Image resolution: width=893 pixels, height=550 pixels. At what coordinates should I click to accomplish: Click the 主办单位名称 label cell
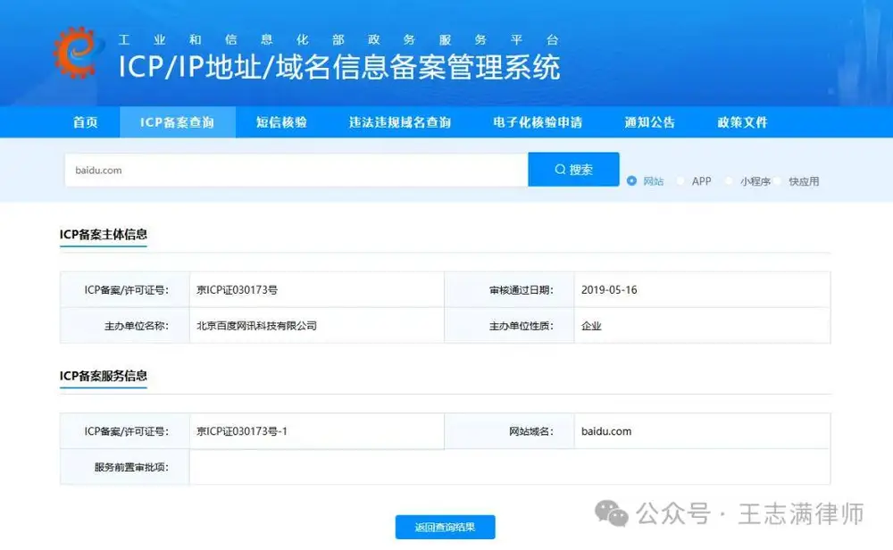125,326
